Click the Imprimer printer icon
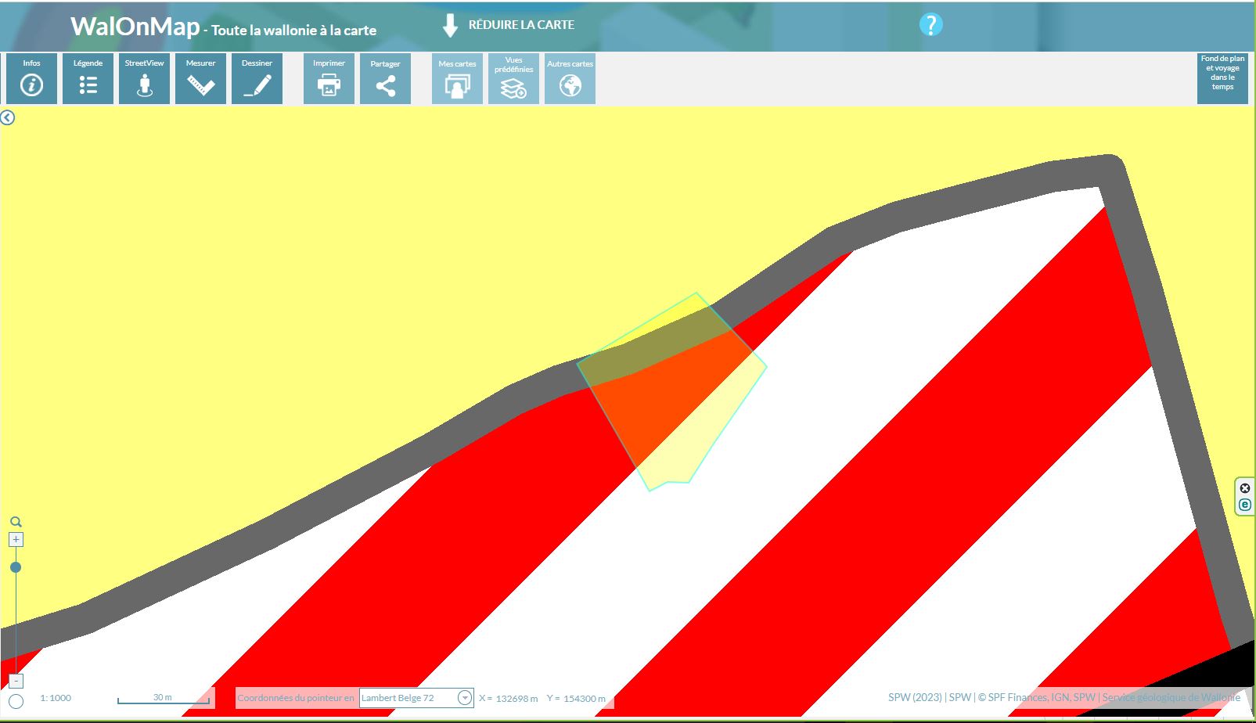This screenshot has width=1256, height=723. [329, 78]
